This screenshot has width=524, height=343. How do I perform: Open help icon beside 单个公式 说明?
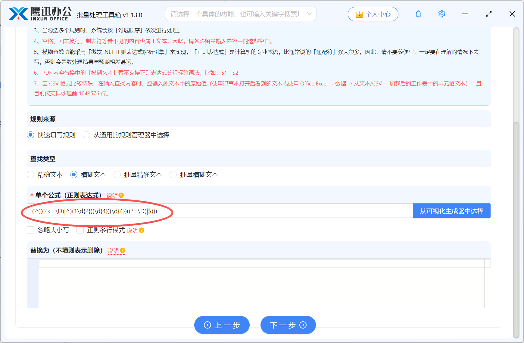(121, 195)
